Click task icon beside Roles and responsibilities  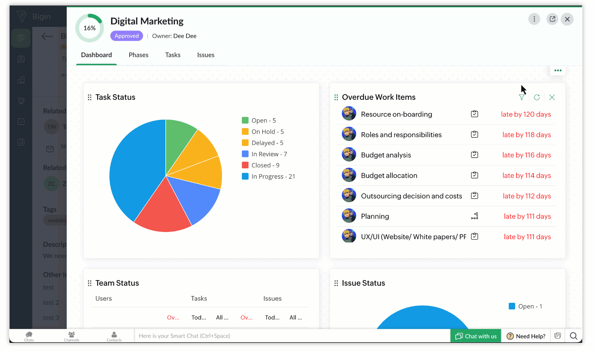pos(475,134)
